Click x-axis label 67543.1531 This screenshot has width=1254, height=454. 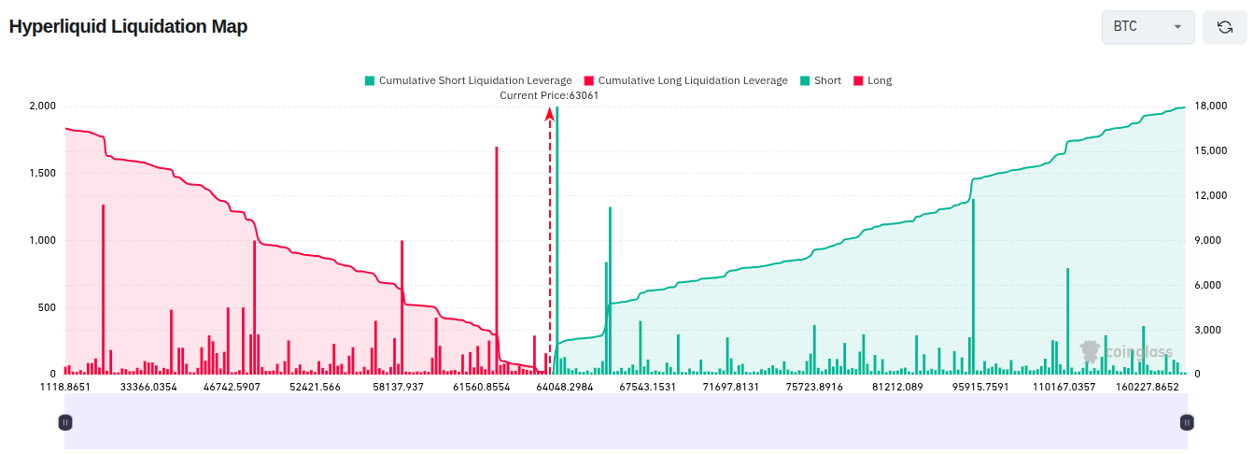(647, 387)
